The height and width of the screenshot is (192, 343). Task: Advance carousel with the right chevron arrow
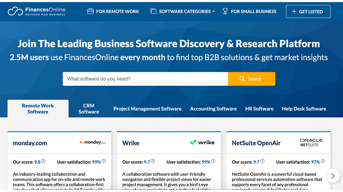click(333, 176)
